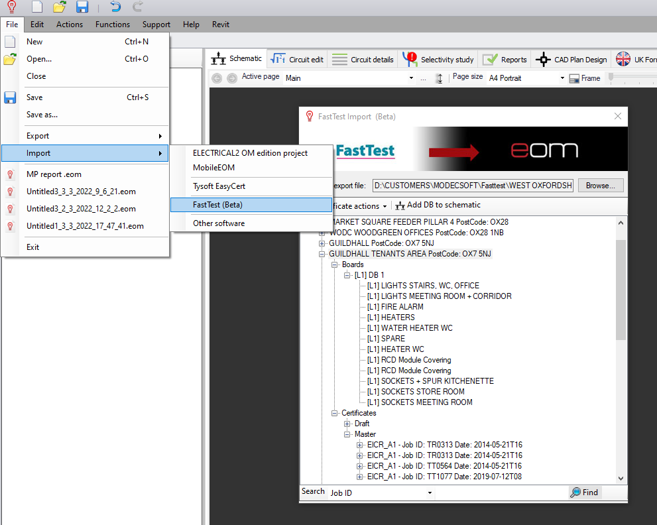657x525 pixels.
Task: Choose New in the File menu
Action: pyautogui.click(x=85, y=42)
